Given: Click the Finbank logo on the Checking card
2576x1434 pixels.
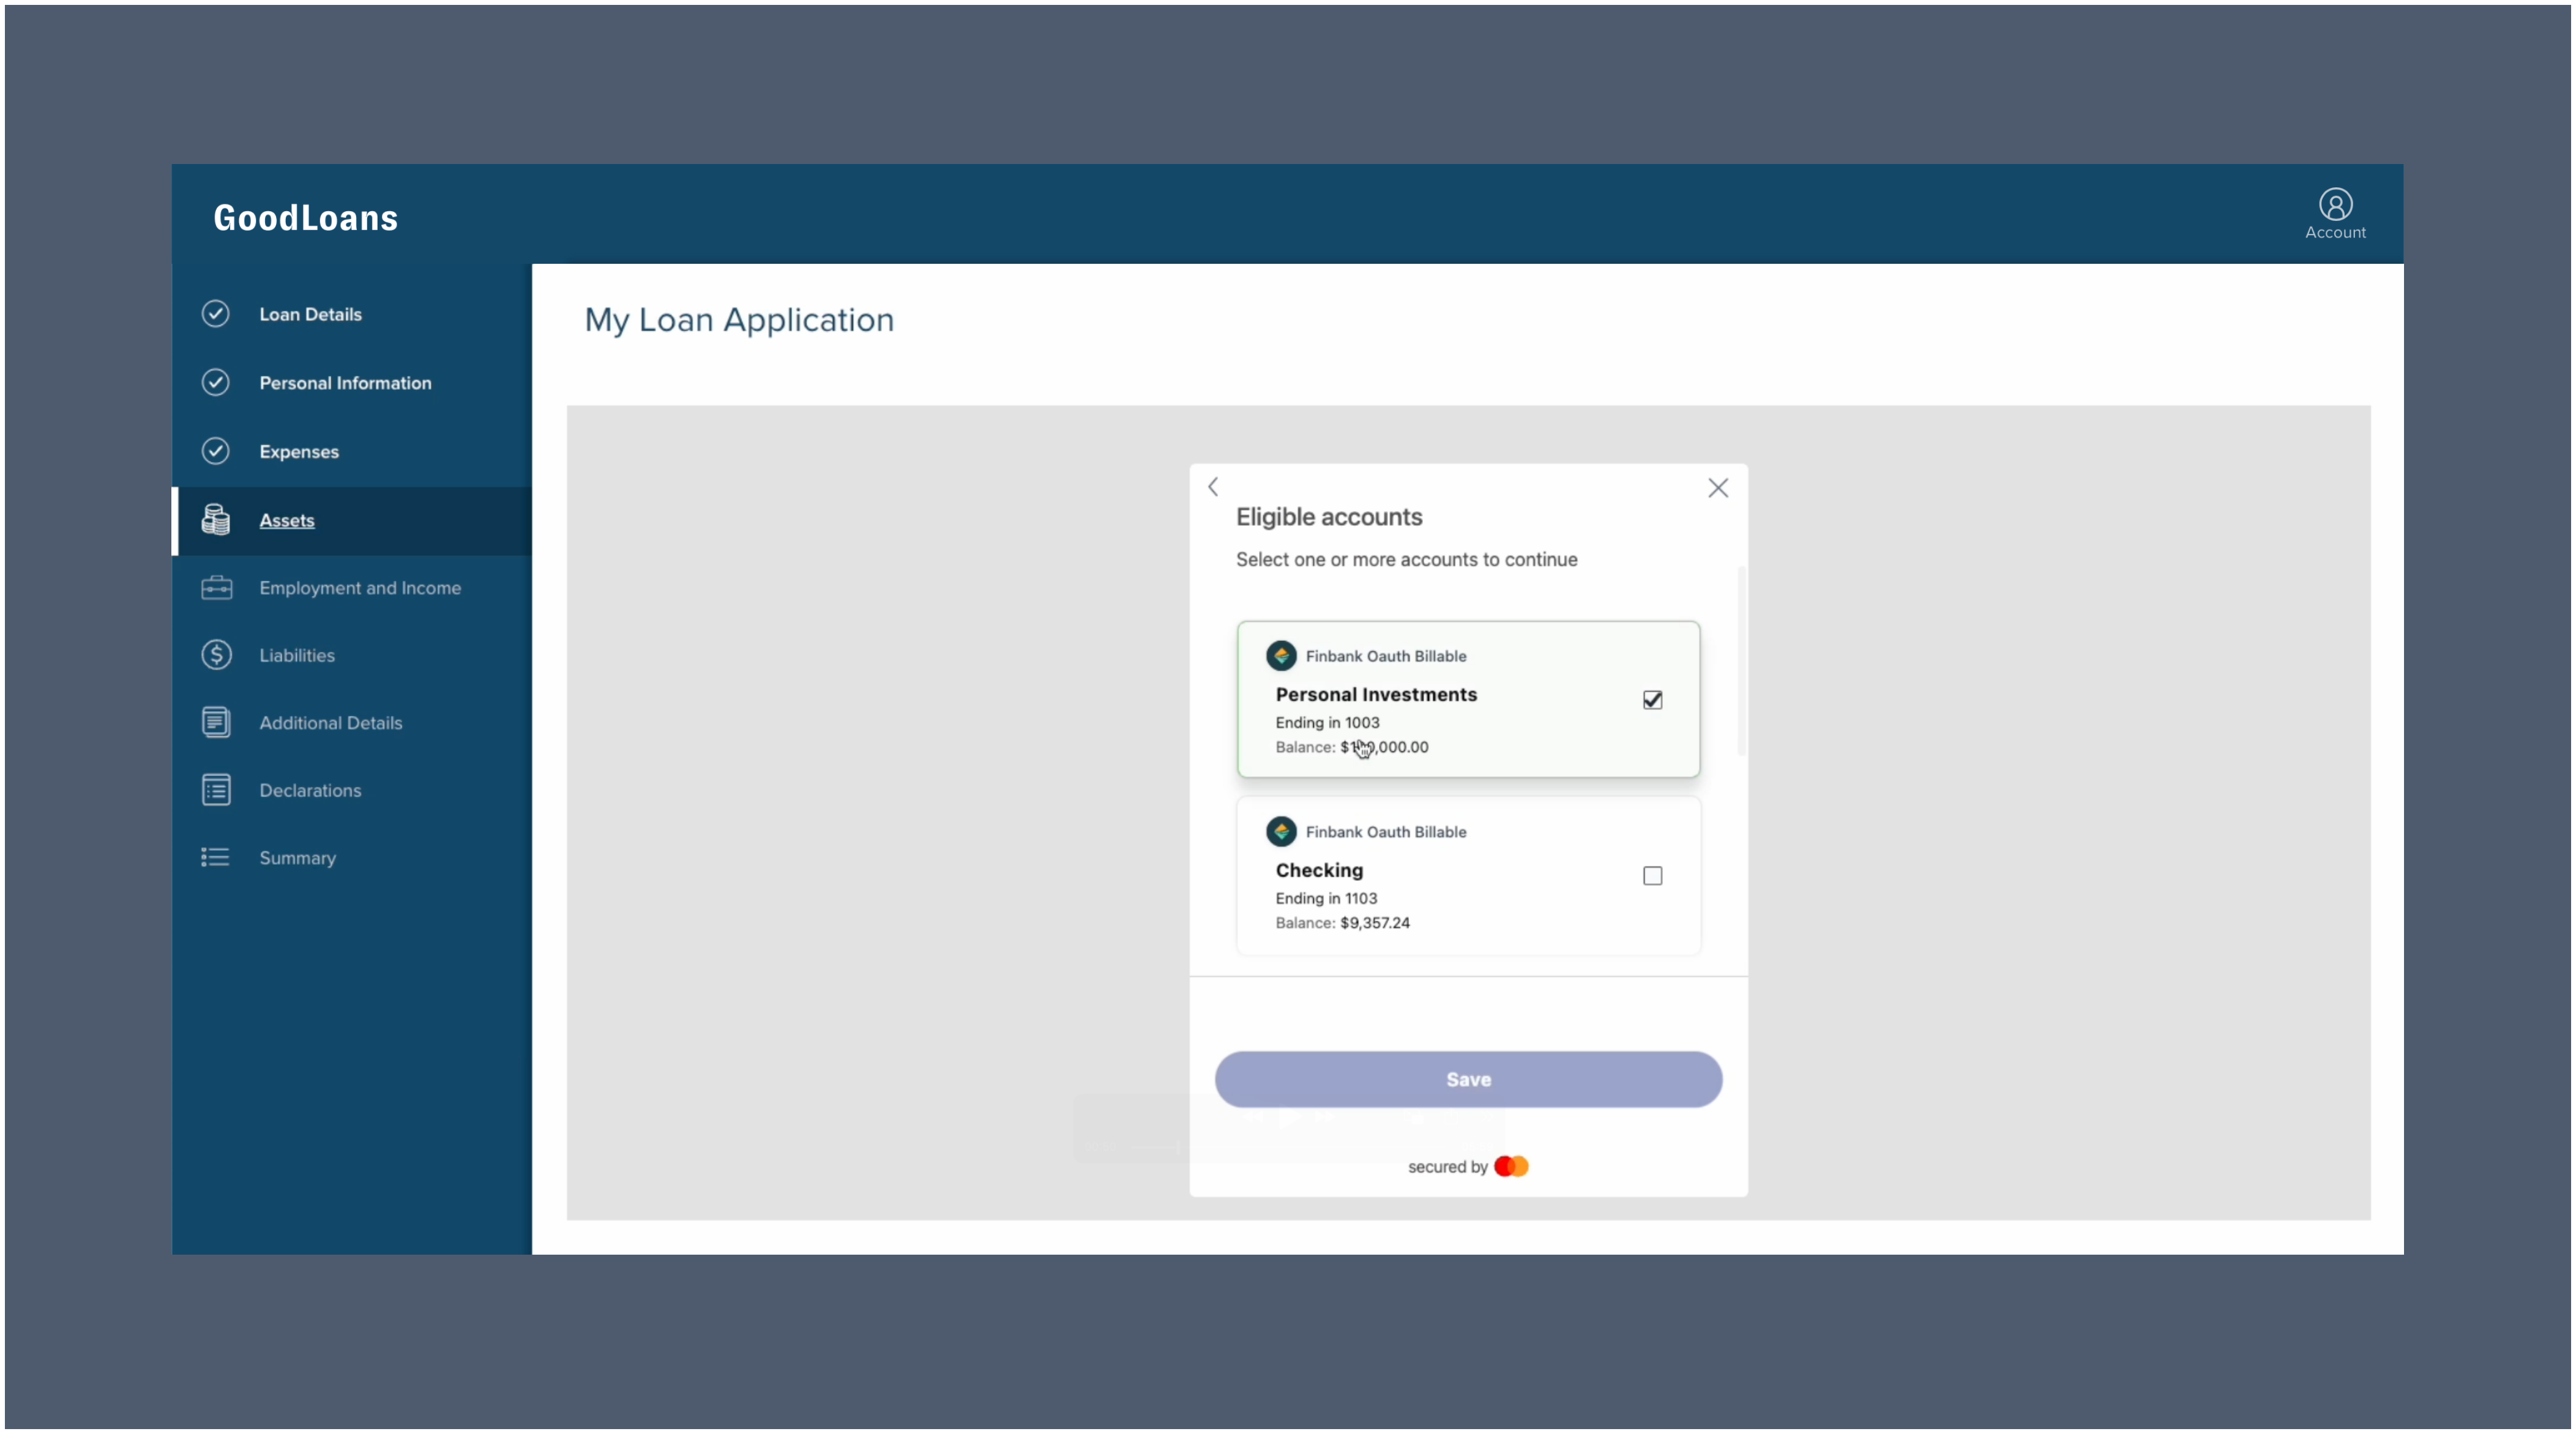Looking at the screenshot, I should pos(1281,831).
